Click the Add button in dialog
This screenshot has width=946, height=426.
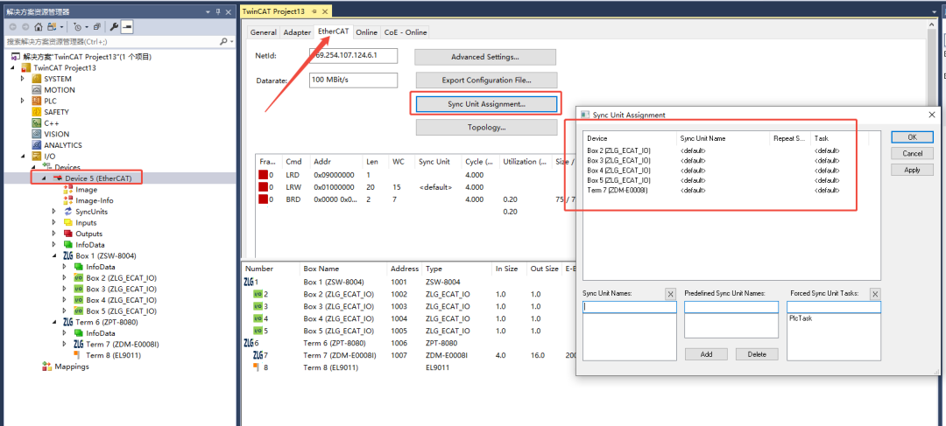point(706,354)
